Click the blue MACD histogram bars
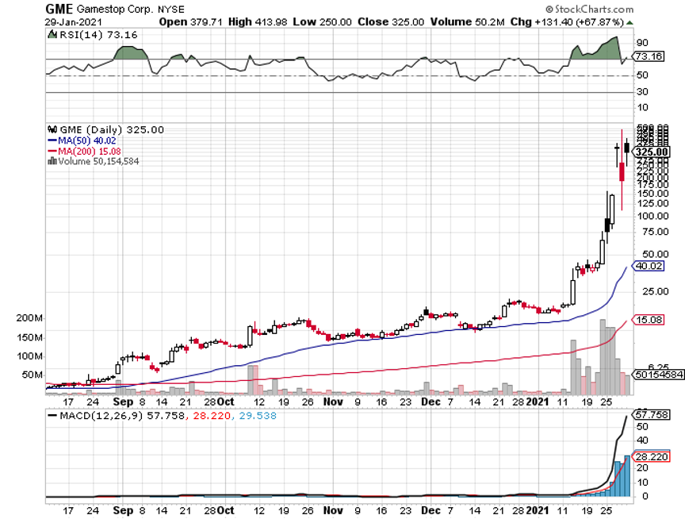Image resolution: width=685 pixels, height=519 pixels. (622, 478)
